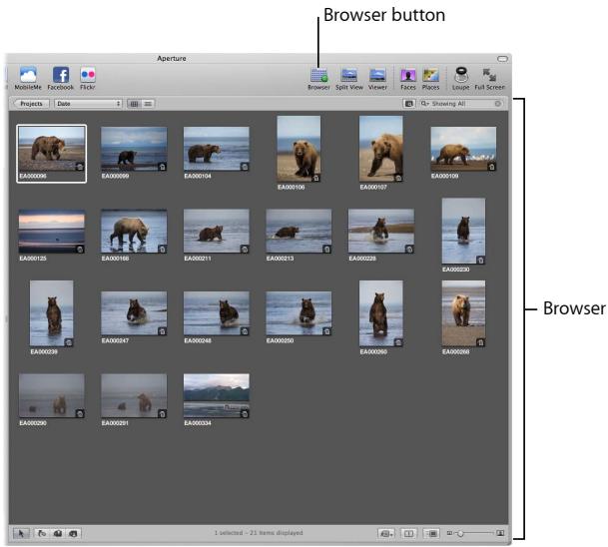Select thumbnail EA000260
This screenshot has width=608, height=547.
[380, 313]
